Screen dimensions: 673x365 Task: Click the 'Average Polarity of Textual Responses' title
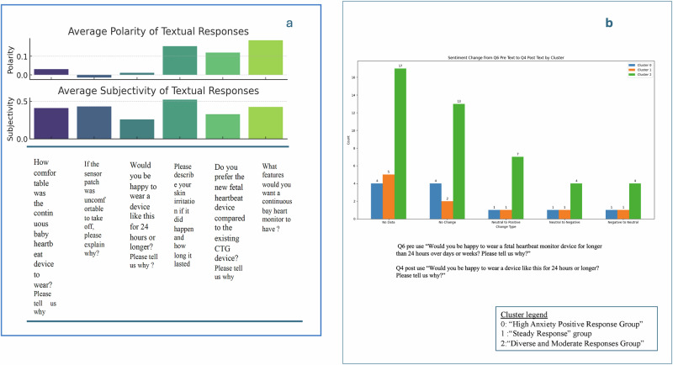click(x=158, y=31)
